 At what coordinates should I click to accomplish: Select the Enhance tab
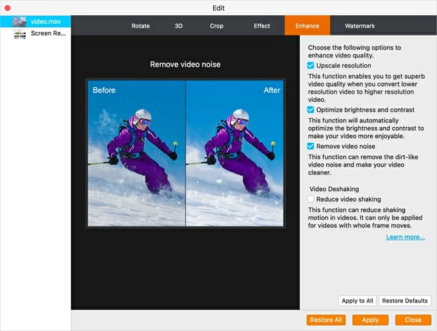(307, 26)
